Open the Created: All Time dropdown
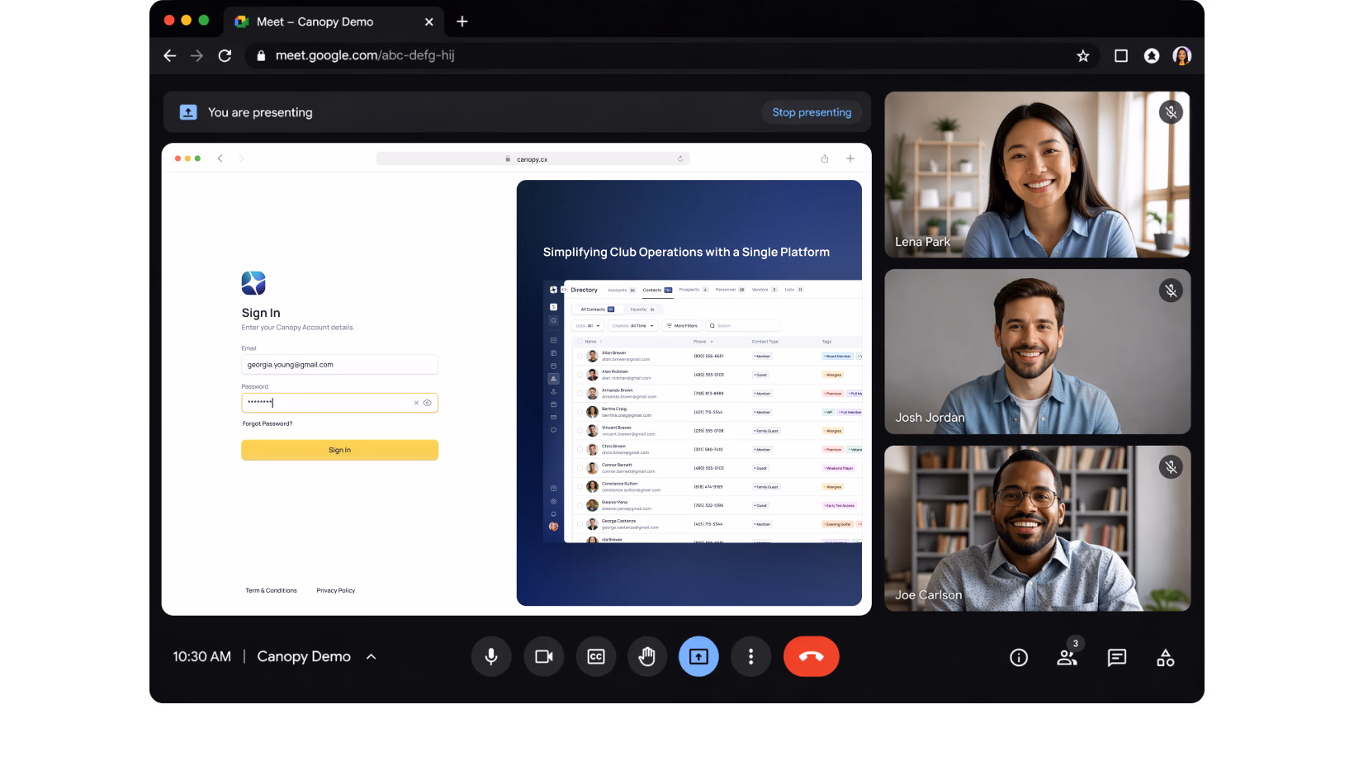Screen dimensions: 1354x766 tap(633, 326)
